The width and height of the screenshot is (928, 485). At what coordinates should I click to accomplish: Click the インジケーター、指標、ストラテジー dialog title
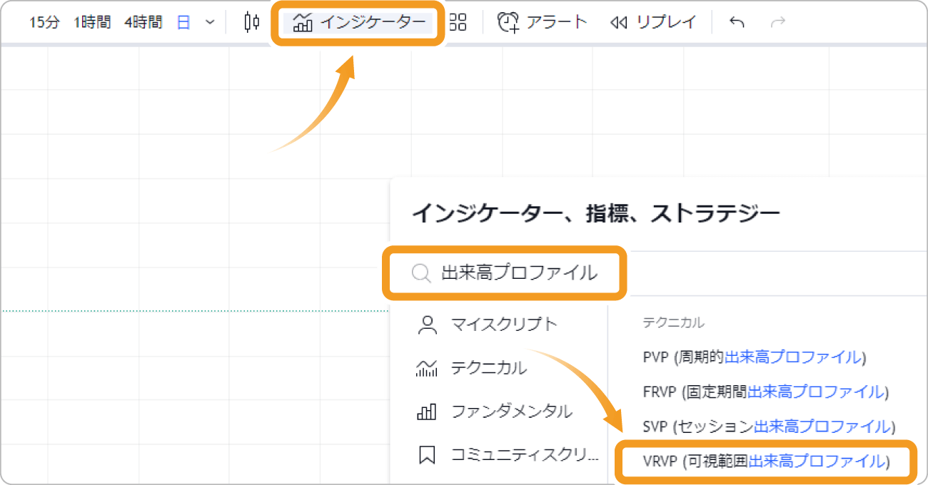coord(596,213)
